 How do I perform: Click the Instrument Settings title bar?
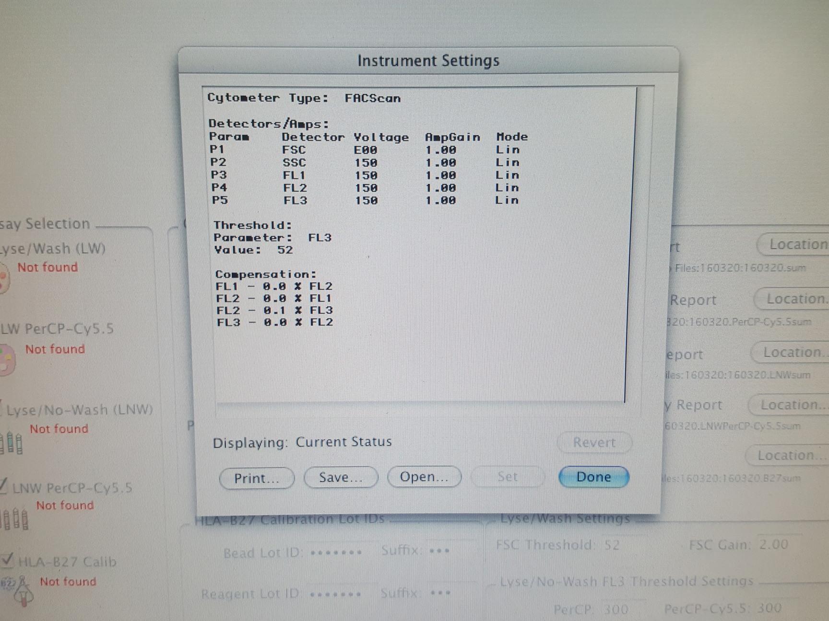tap(428, 61)
